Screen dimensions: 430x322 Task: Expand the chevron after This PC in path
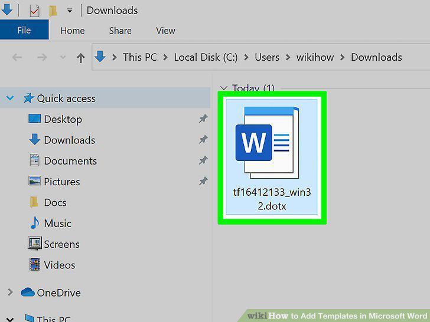tap(165, 57)
